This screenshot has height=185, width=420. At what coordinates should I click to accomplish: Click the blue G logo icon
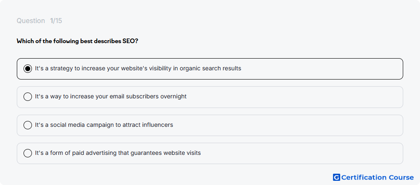coord(336,177)
